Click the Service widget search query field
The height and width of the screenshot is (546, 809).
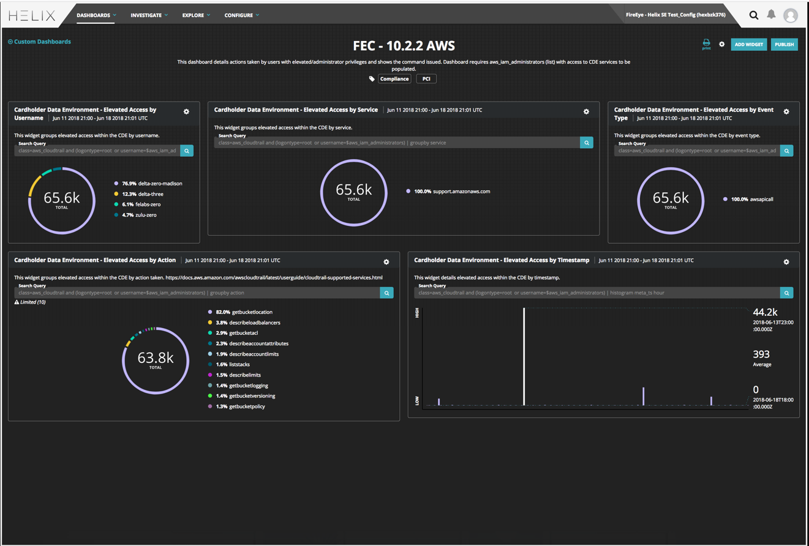pyautogui.click(x=397, y=143)
